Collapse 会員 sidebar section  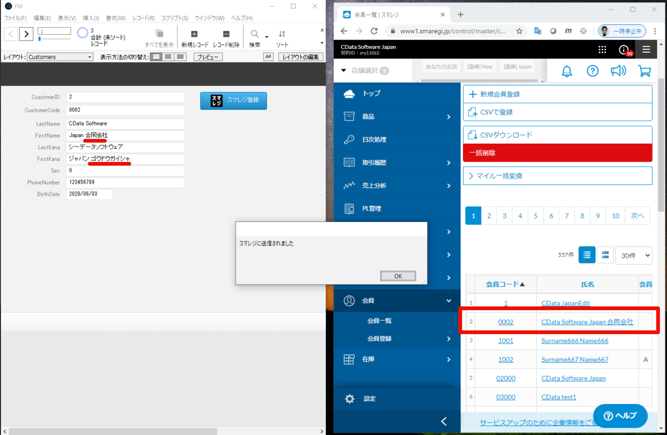point(397,301)
